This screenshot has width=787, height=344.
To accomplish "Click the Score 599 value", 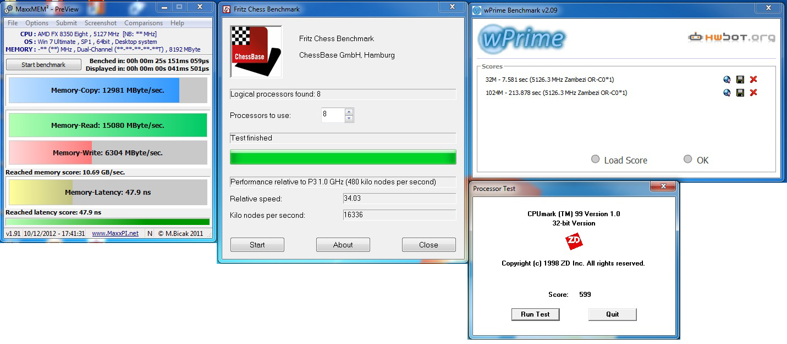I will (x=585, y=295).
